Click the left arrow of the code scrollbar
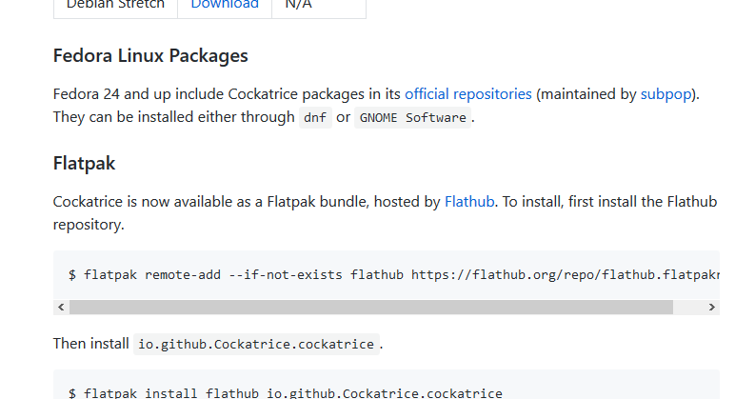755x399 pixels. [61, 307]
